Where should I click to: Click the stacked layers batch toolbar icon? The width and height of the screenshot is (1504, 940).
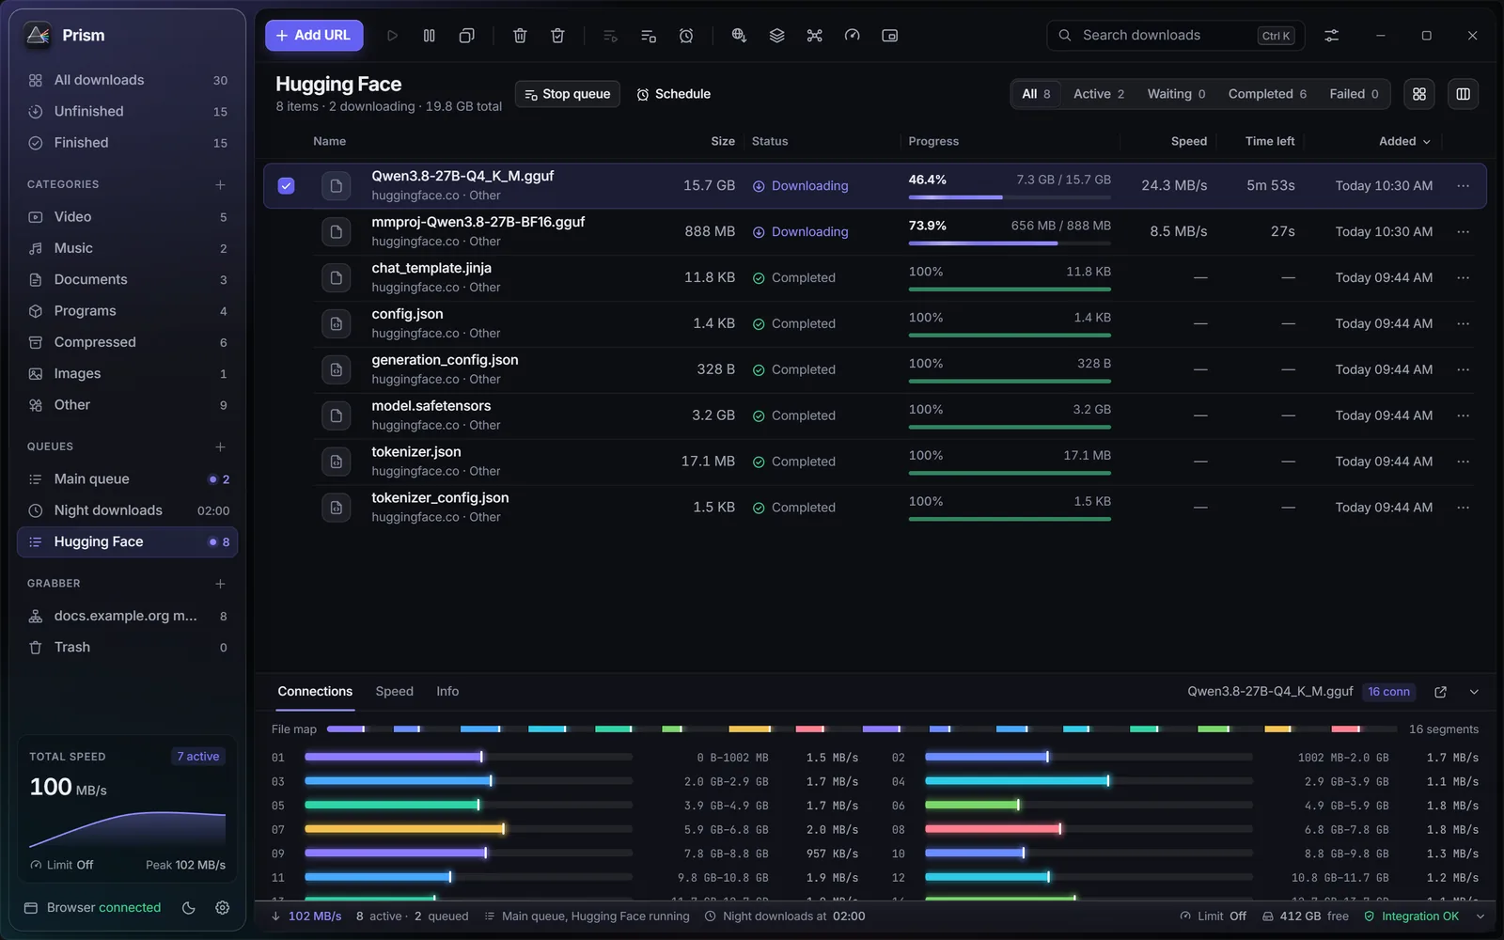click(776, 36)
